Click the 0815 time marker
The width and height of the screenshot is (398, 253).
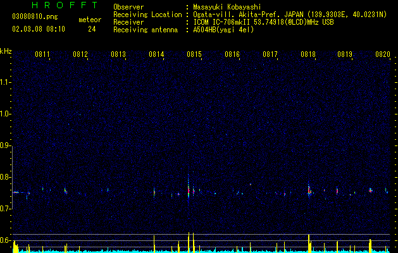click(x=194, y=54)
